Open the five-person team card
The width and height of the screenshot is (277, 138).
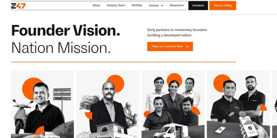[x=173, y=104]
